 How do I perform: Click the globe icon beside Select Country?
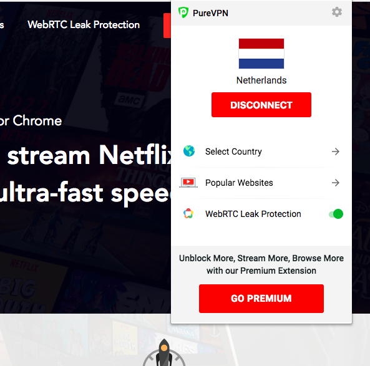click(x=189, y=151)
